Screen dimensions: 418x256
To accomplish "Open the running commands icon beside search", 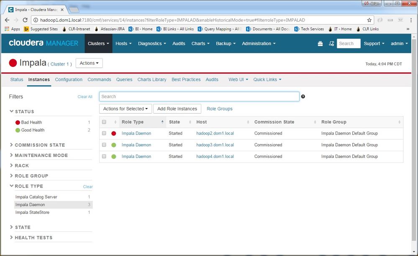I will (x=331, y=43).
